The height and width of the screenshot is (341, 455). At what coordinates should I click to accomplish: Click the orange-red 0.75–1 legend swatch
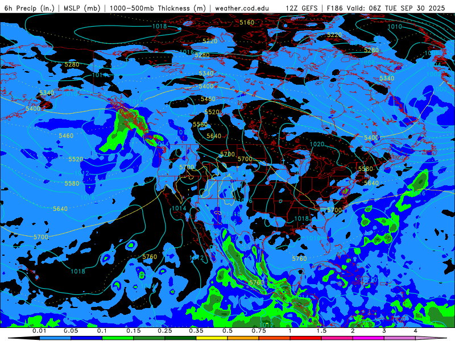click(x=275, y=338)
